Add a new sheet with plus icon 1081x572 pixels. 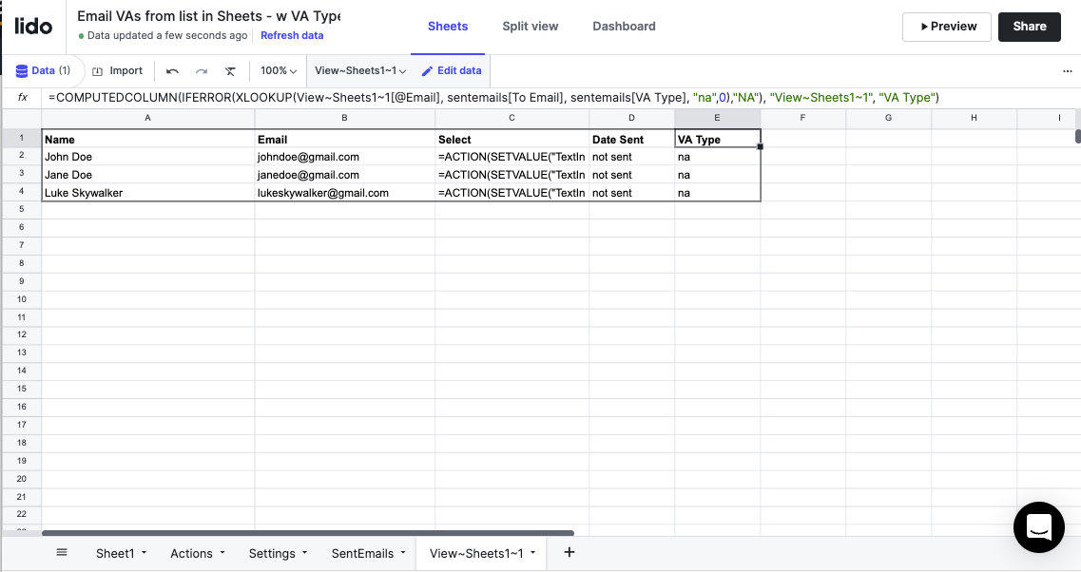pos(569,552)
